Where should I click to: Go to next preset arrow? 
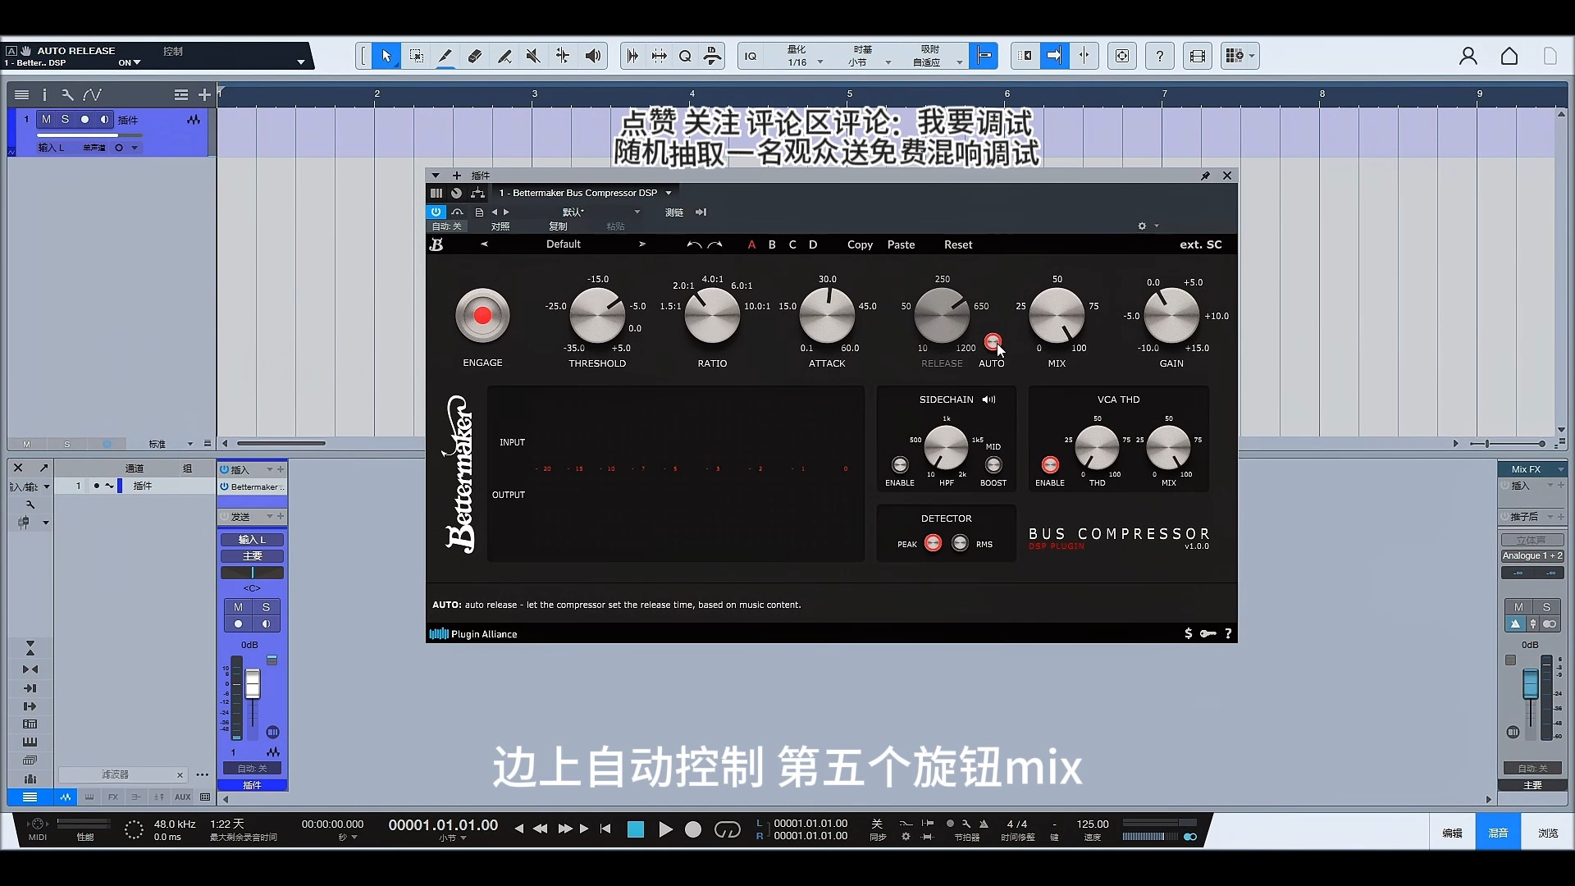642,244
